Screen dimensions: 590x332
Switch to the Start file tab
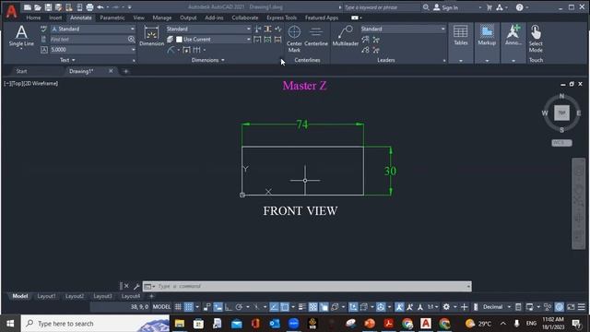[x=21, y=71]
